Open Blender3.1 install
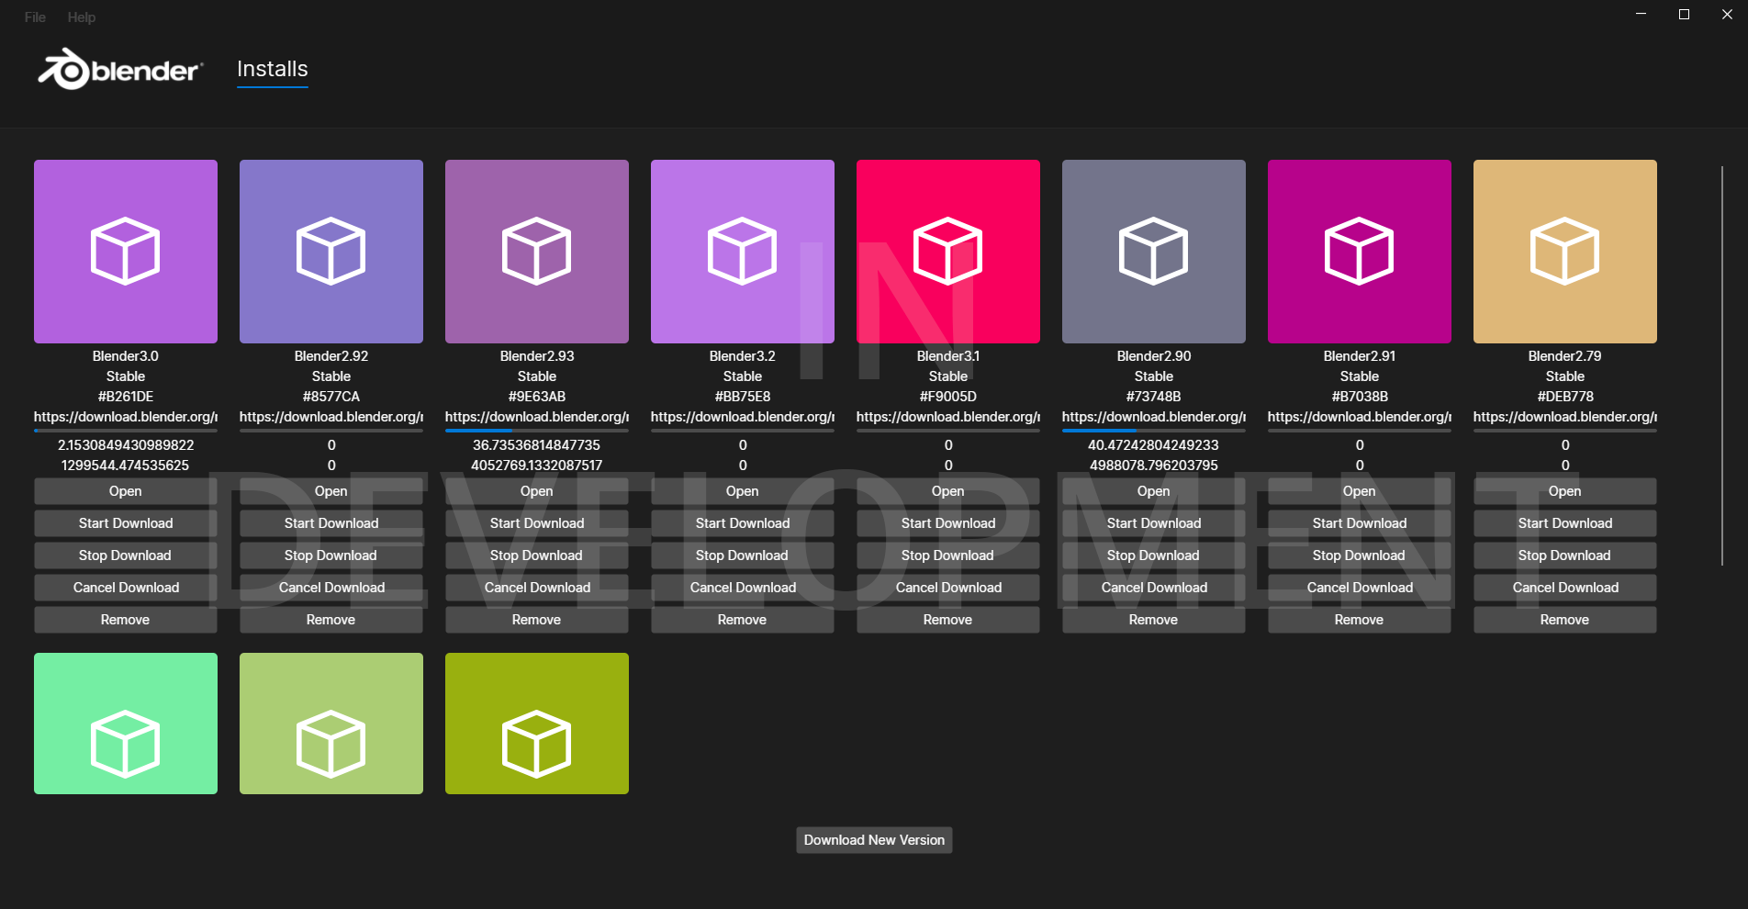This screenshot has width=1748, height=909. (x=948, y=491)
